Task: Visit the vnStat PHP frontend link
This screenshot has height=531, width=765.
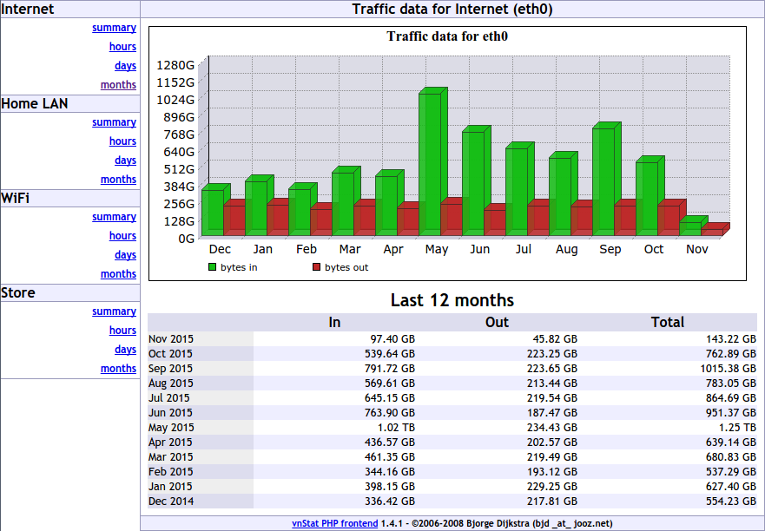Action: [334, 523]
